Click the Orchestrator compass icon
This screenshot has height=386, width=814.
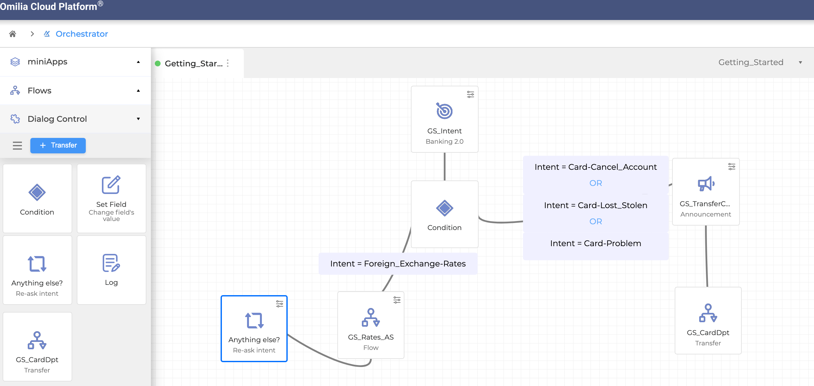47,34
